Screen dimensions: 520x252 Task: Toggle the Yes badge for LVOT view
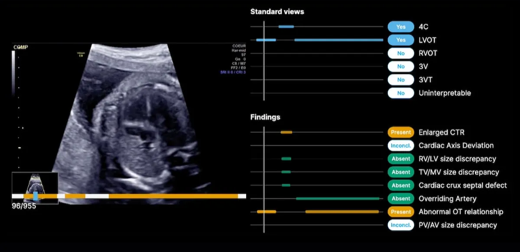point(401,40)
